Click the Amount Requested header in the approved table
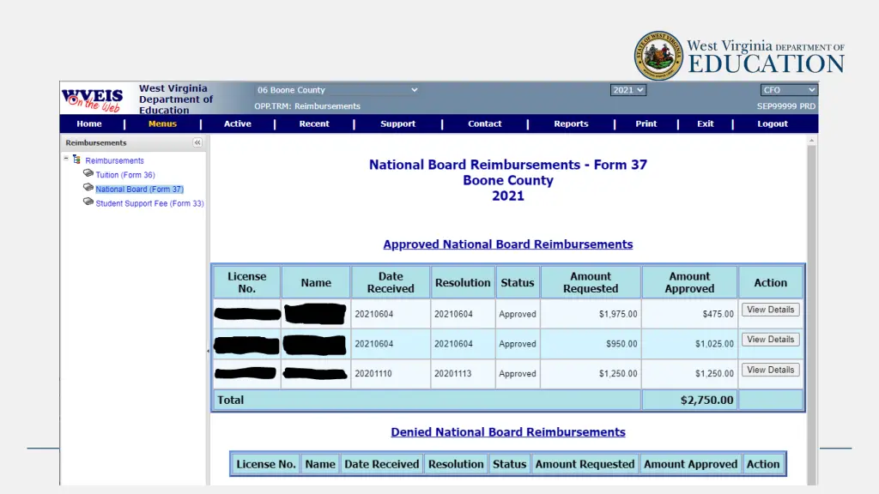Image resolution: width=879 pixels, height=494 pixels. click(591, 282)
